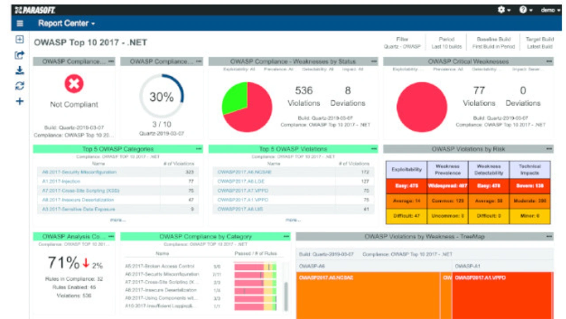Open menu of Compliance by Category widget
Viewport: 566px width, 319px height.
[286, 237]
